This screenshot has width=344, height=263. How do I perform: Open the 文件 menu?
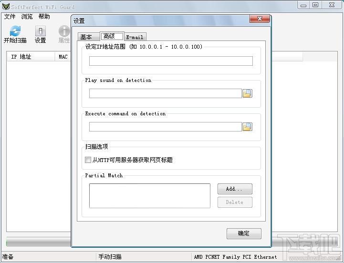coord(10,16)
